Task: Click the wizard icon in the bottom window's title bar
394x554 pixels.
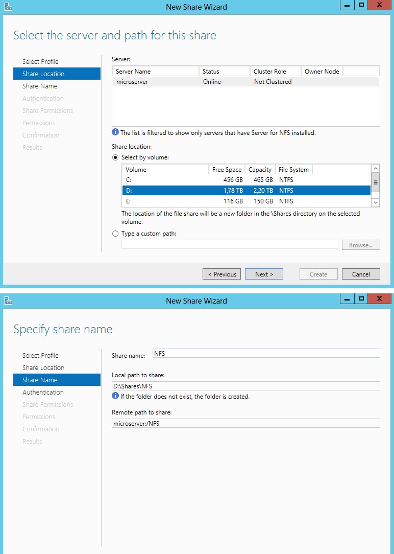Action: (x=8, y=301)
